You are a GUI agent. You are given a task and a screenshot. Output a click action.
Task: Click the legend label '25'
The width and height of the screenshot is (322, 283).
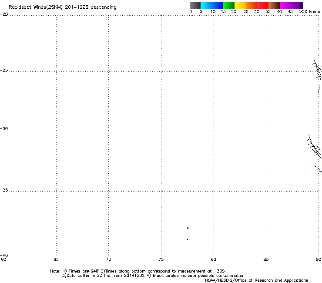246,12
